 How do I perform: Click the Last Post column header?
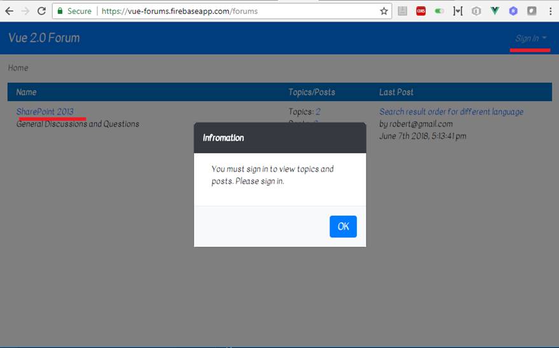396,92
